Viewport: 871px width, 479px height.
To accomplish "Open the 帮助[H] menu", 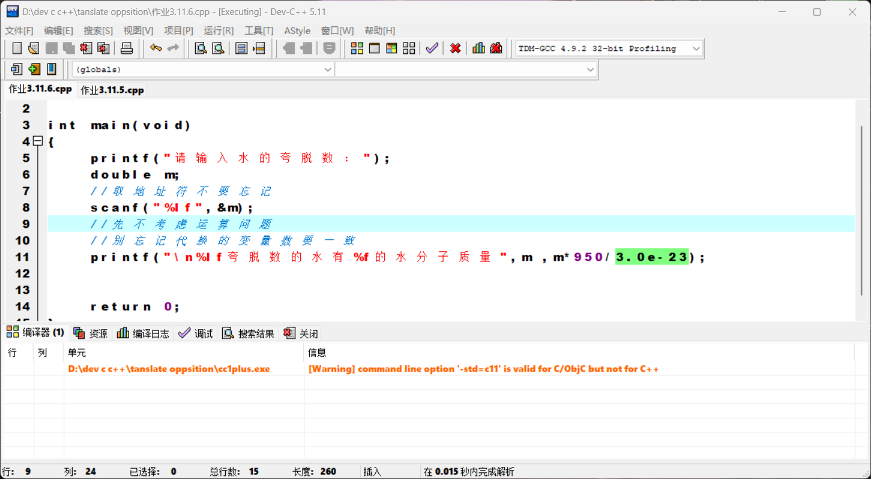I will [379, 31].
